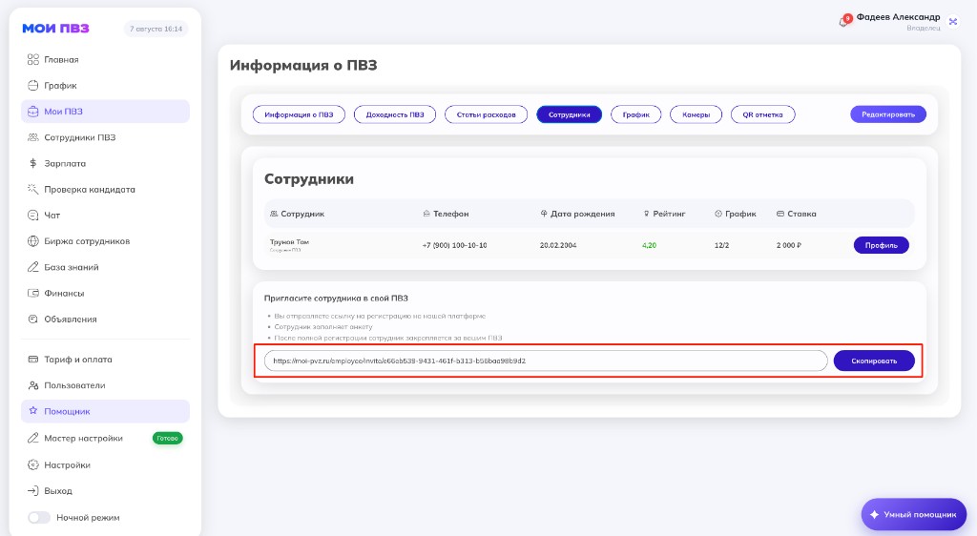Click the Выход logout arrow icon
This screenshot has width=977, height=536.
click(x=33, y=490)
